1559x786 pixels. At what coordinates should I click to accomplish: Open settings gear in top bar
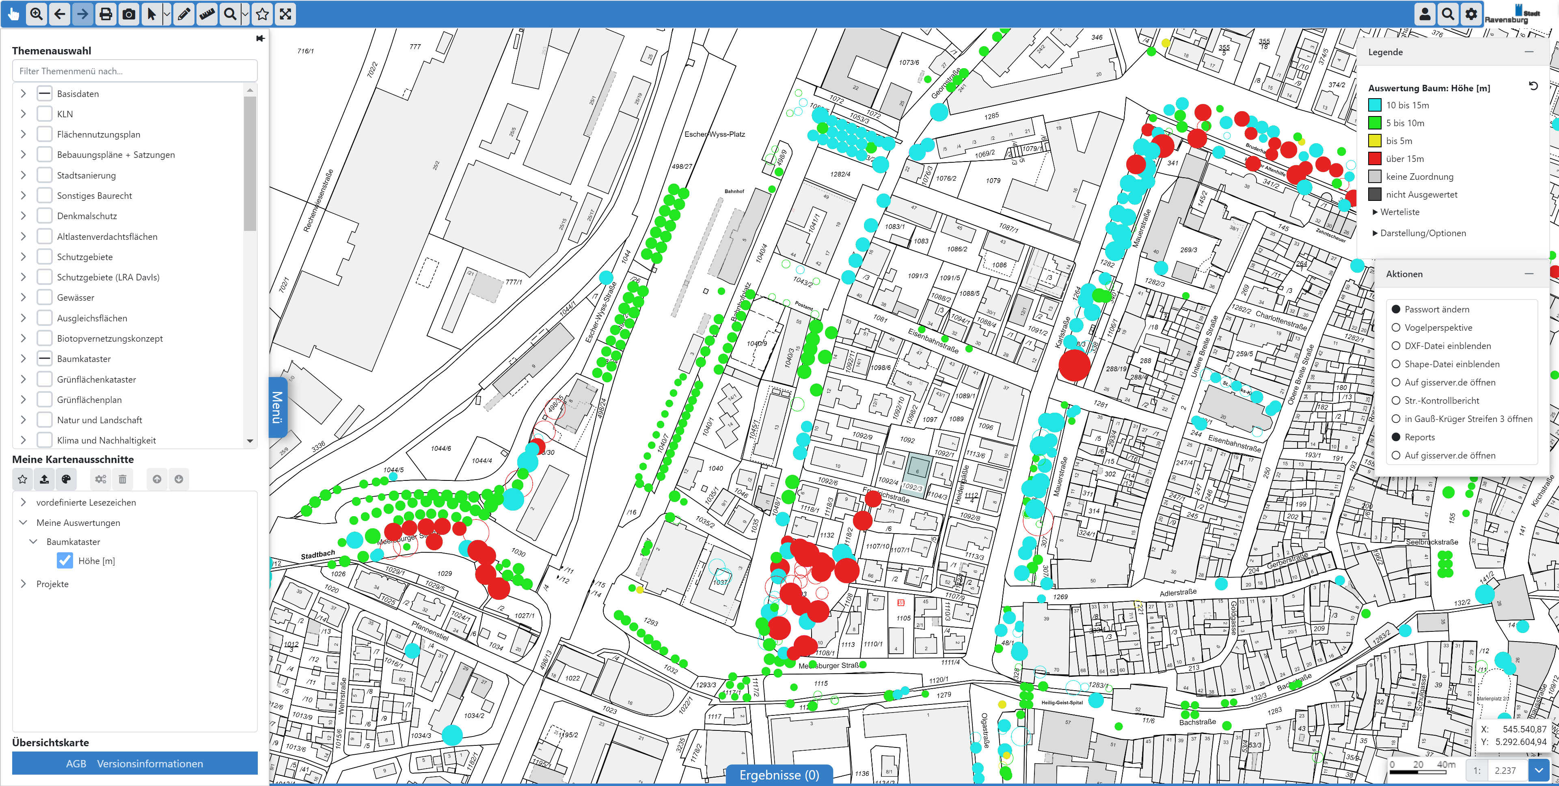pos(1471,14)
